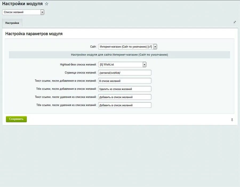Edit the text field containing В списке желаний

125,81
